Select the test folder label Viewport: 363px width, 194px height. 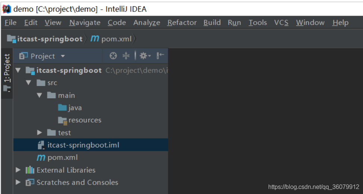65,133
